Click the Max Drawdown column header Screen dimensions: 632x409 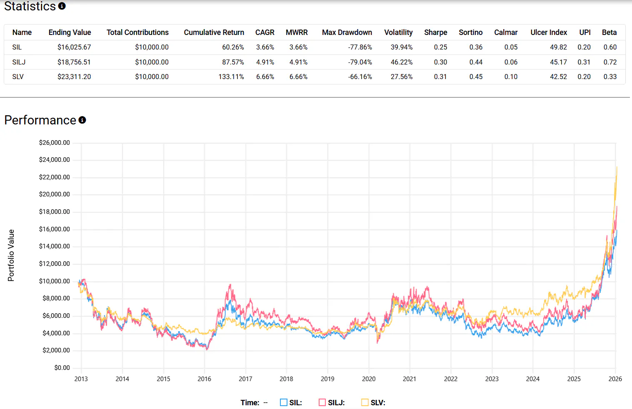tap(347, 32)
